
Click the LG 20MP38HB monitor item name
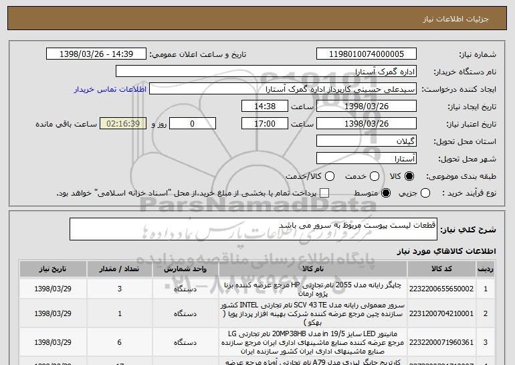point(313,342)
